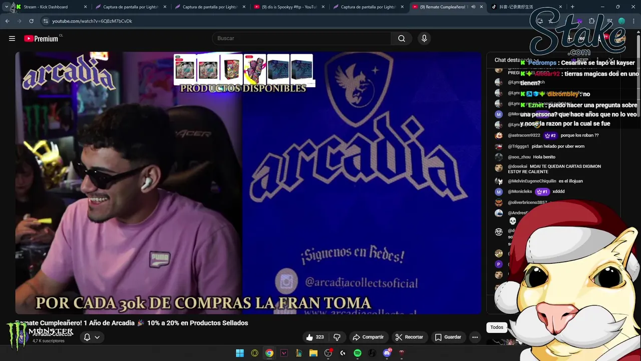Viewport: 641px width, 361px height.
Task: Close the Stream - Kick Dashboard tab
Action: [85, 7]
